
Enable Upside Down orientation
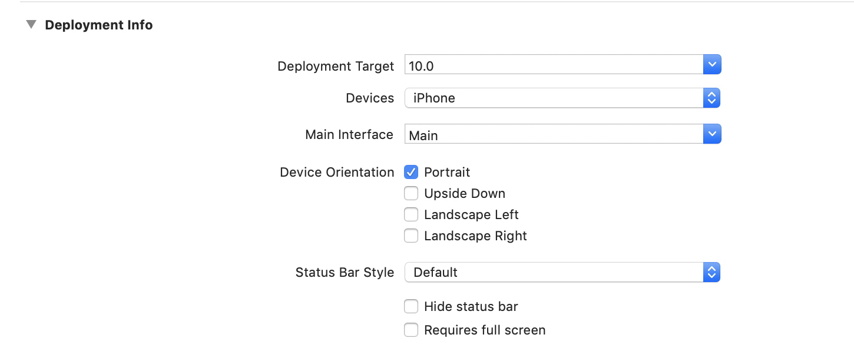click(x=411, y=193)
